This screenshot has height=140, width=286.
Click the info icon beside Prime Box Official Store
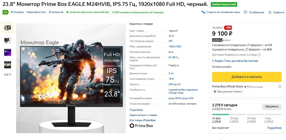[x=280, y=86]
